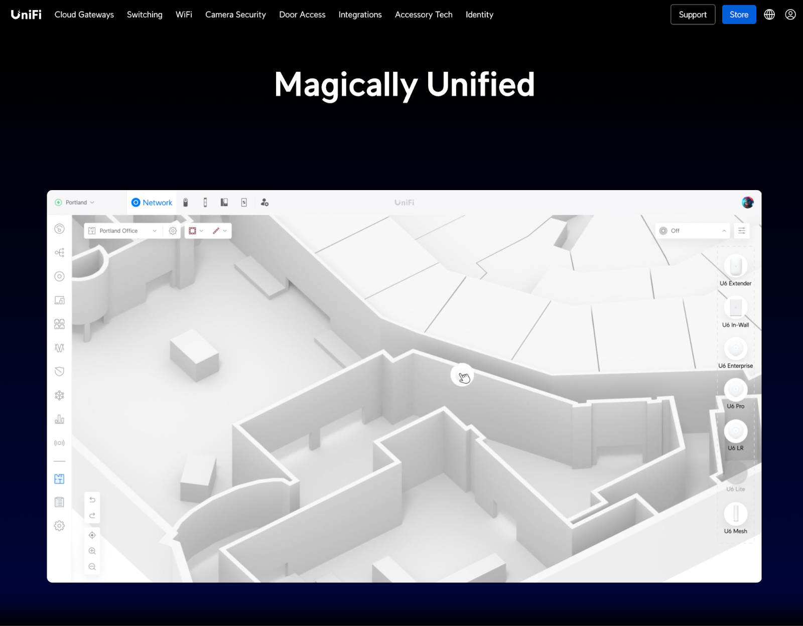Zoom in on the floorplan

(92, 551)
